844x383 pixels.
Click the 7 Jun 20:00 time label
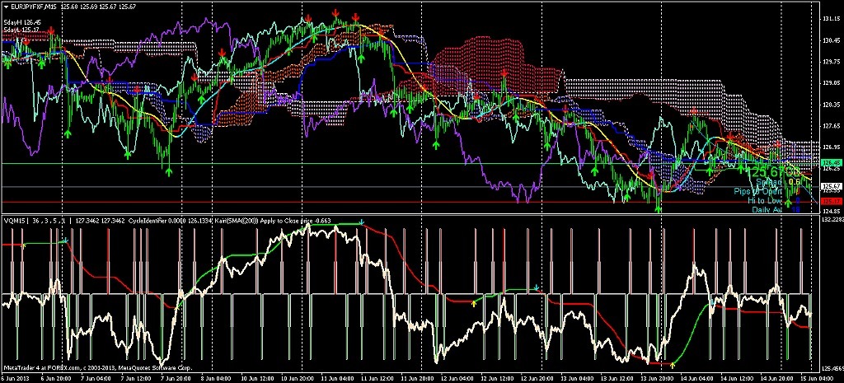pos(176,379)
